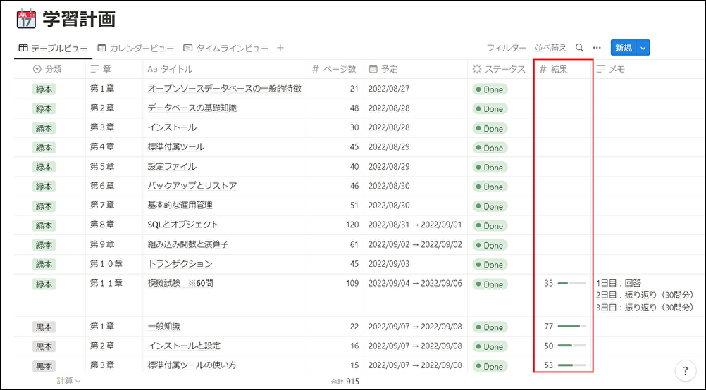
Task: Click the progress bar showing 35
Action: pos(572,284)
